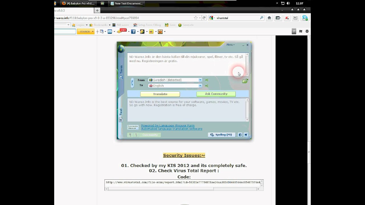Click the Skype-style S toolbar icon
Image resolution: width=365 pixels, height=205 pixels.
coord(305,18)
